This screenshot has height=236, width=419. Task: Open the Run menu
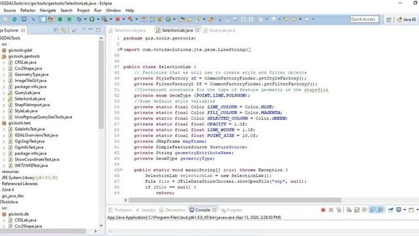98,10
